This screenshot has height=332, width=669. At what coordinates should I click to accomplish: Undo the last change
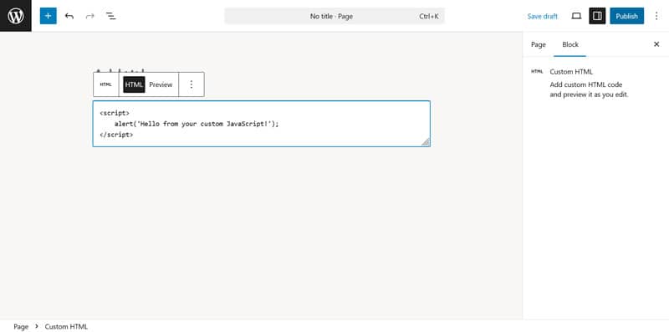(69, 16)
